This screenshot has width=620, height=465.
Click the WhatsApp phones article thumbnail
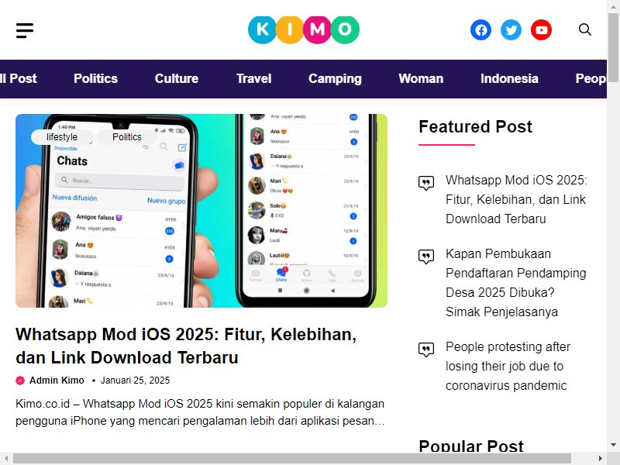coord(201,211)
